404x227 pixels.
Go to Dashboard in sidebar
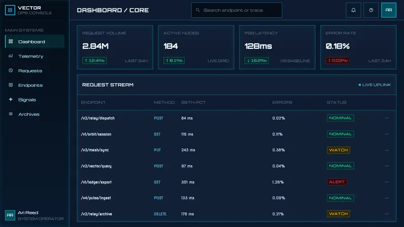[x=34, y=41]
